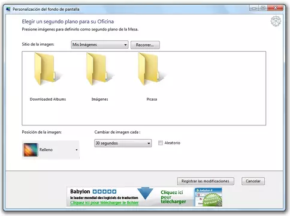Click the window title bar app icon

8,9
